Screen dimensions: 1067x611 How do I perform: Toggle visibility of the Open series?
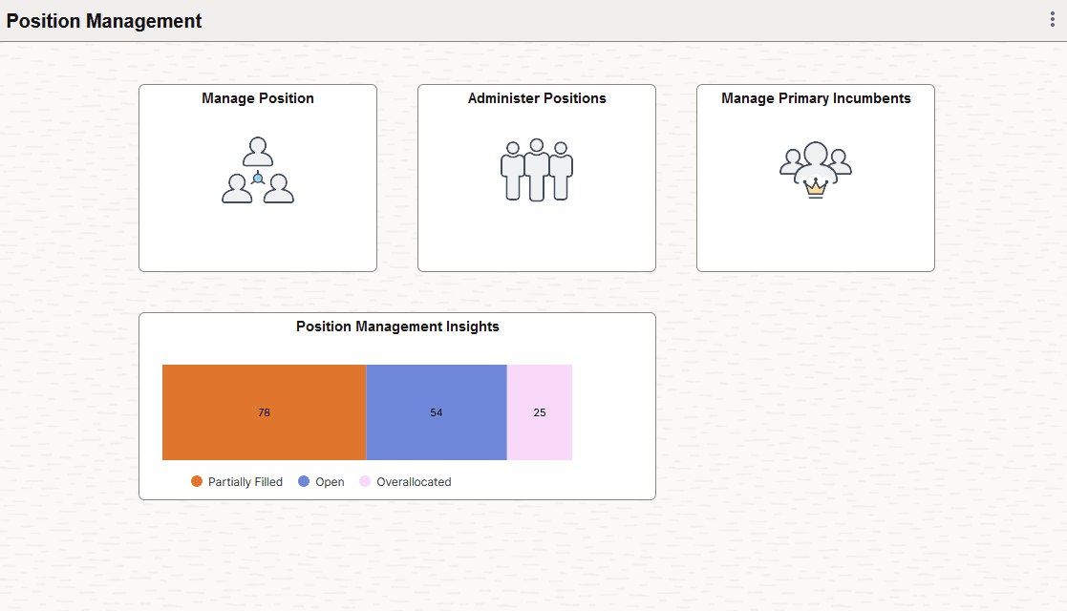321,481
